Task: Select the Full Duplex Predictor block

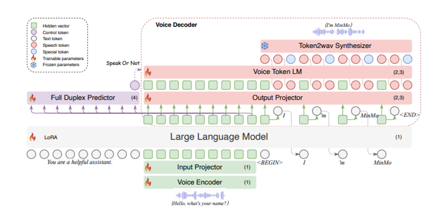Action: coord(83,98)
